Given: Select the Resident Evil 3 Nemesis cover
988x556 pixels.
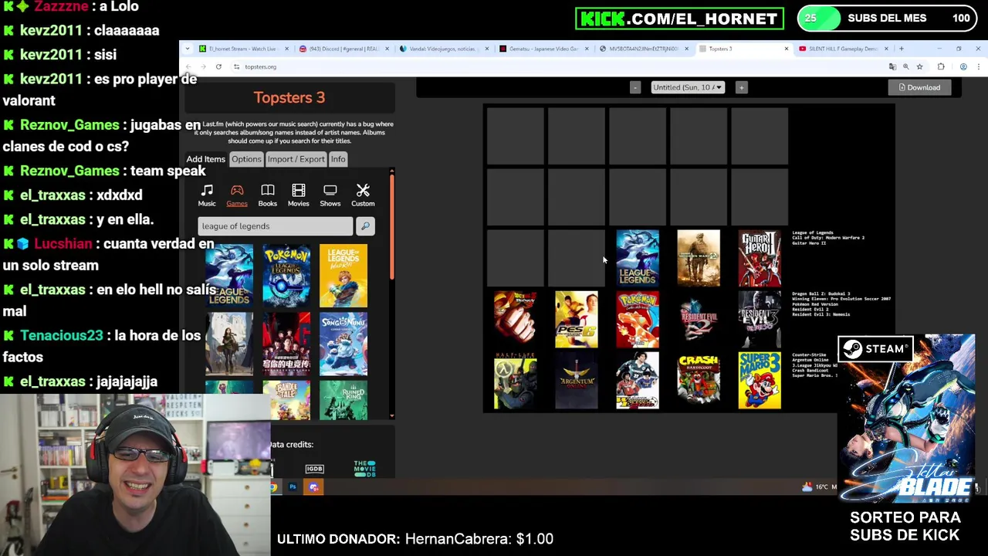Looking at the screenshot, I should pyautogui.click(x=760, y=319).
